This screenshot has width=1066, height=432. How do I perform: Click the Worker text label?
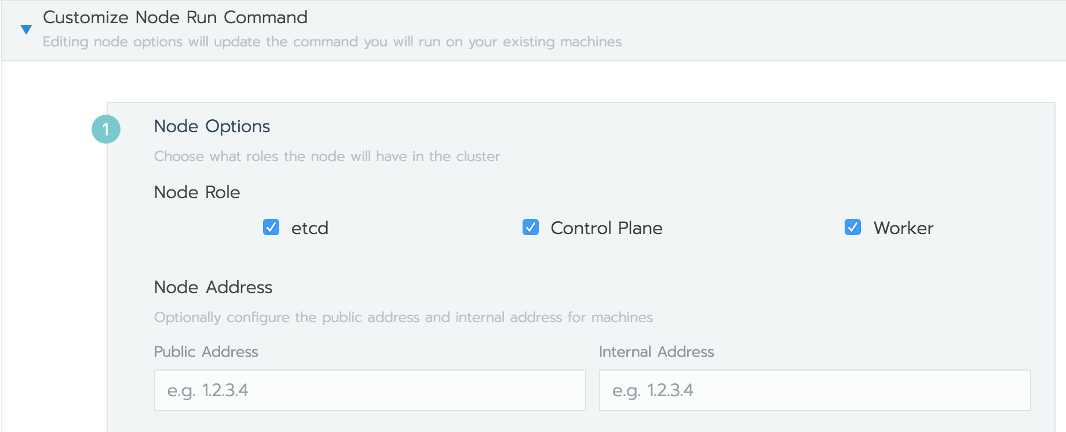coord(903,228)
